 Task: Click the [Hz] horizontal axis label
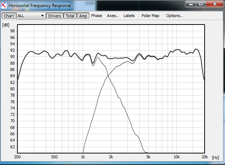pyautogui.click(x=215, y=158)
